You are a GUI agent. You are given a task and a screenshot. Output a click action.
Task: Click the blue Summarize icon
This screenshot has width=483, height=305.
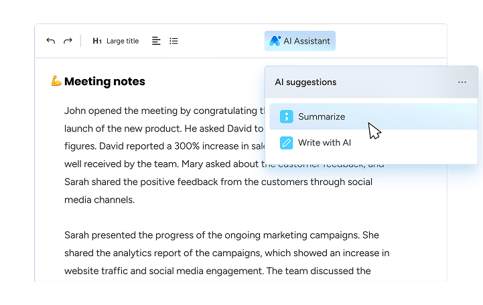pos(287,117)
